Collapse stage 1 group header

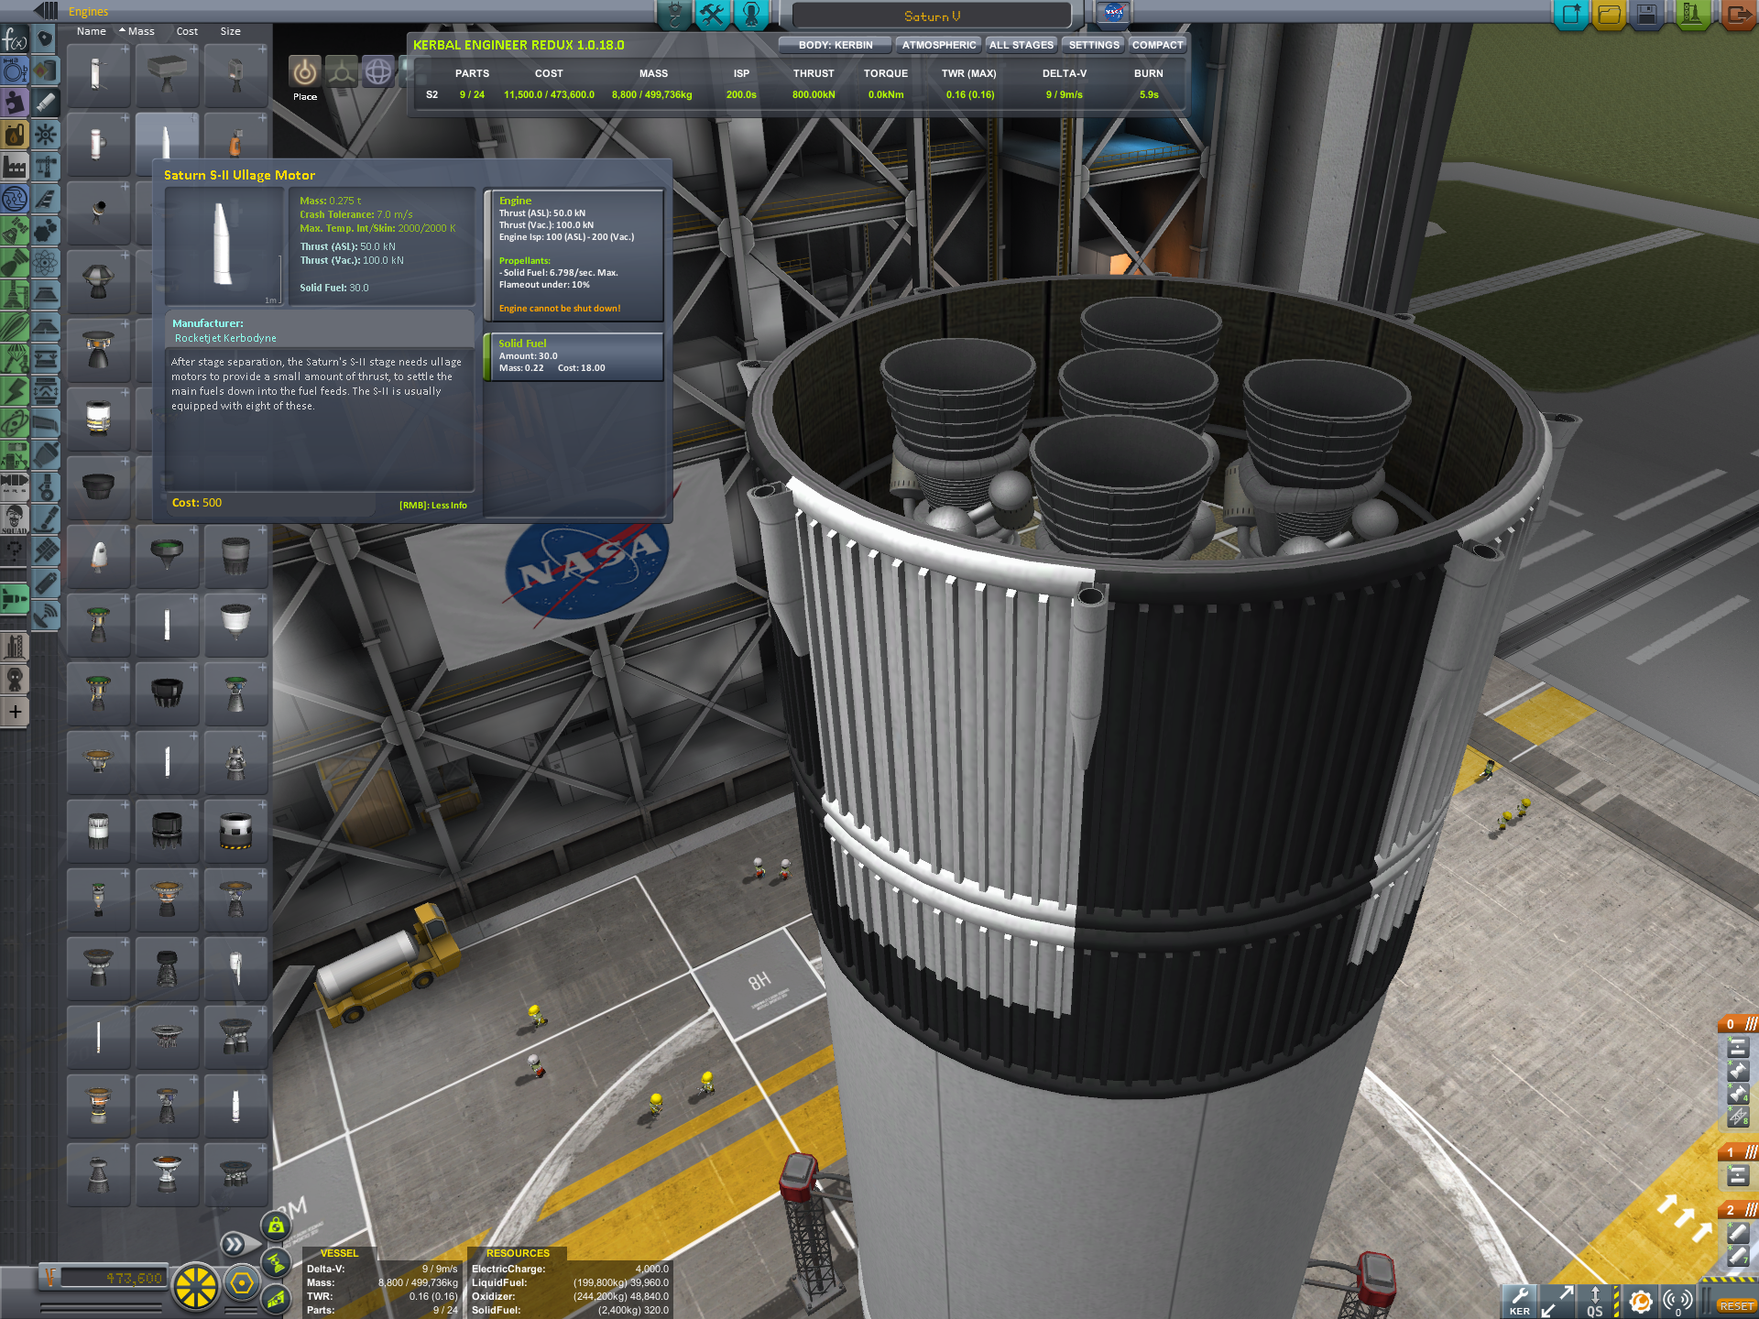click(1738, 1152)
